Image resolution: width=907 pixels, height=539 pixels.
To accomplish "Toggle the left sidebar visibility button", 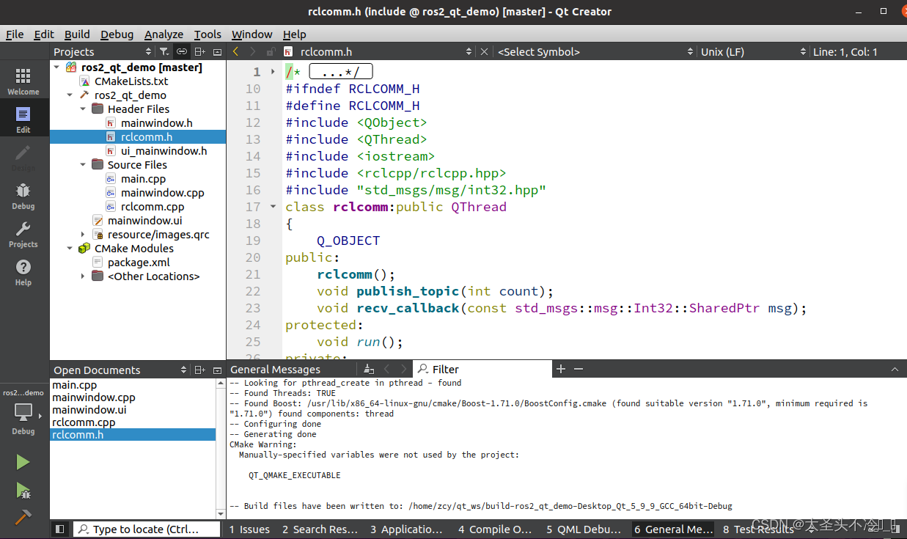I will pyautogui.click(x=60, y=529).
